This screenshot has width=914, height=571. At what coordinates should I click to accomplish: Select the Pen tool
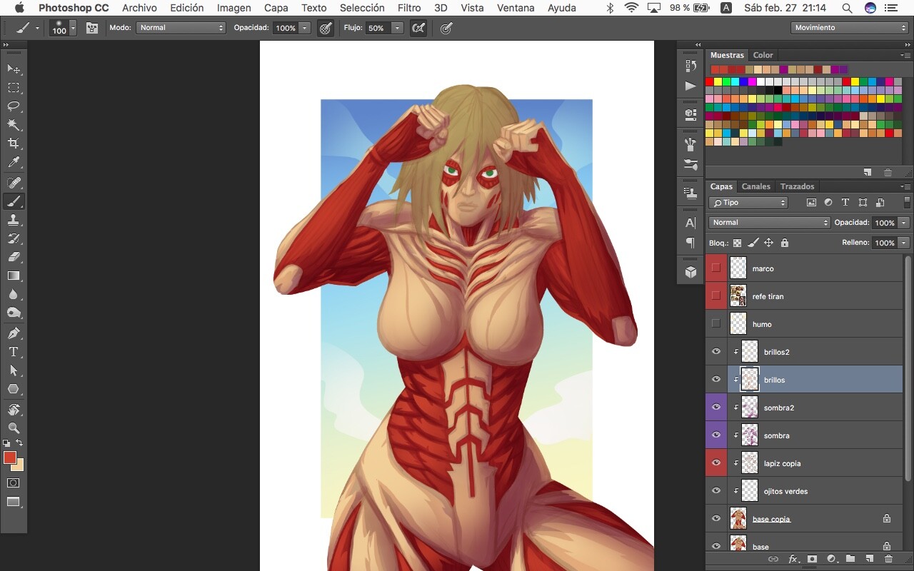[x=14, y=333]
